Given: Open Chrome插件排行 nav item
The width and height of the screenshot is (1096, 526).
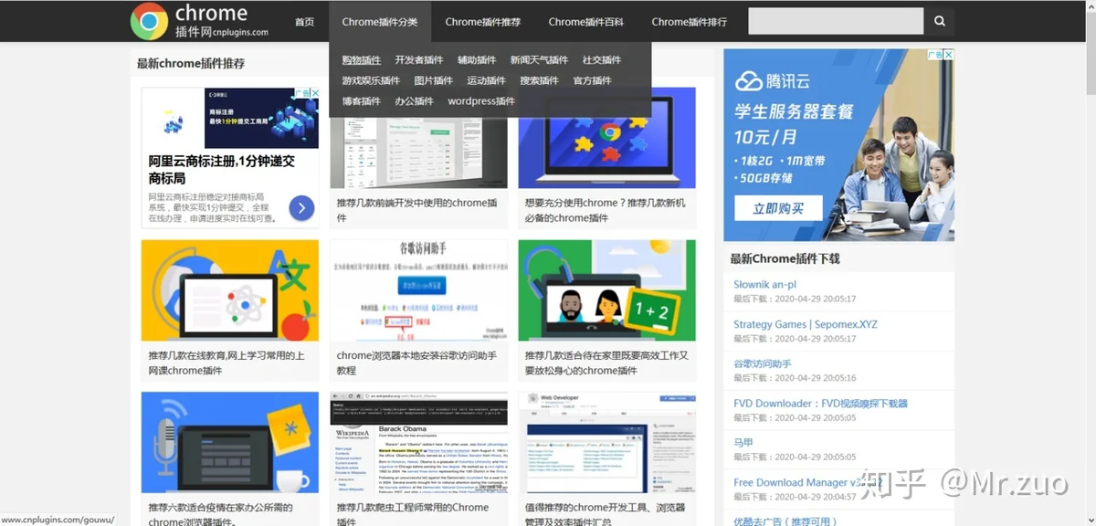Looking at the screenshot, I should click(x=690, y=22).
